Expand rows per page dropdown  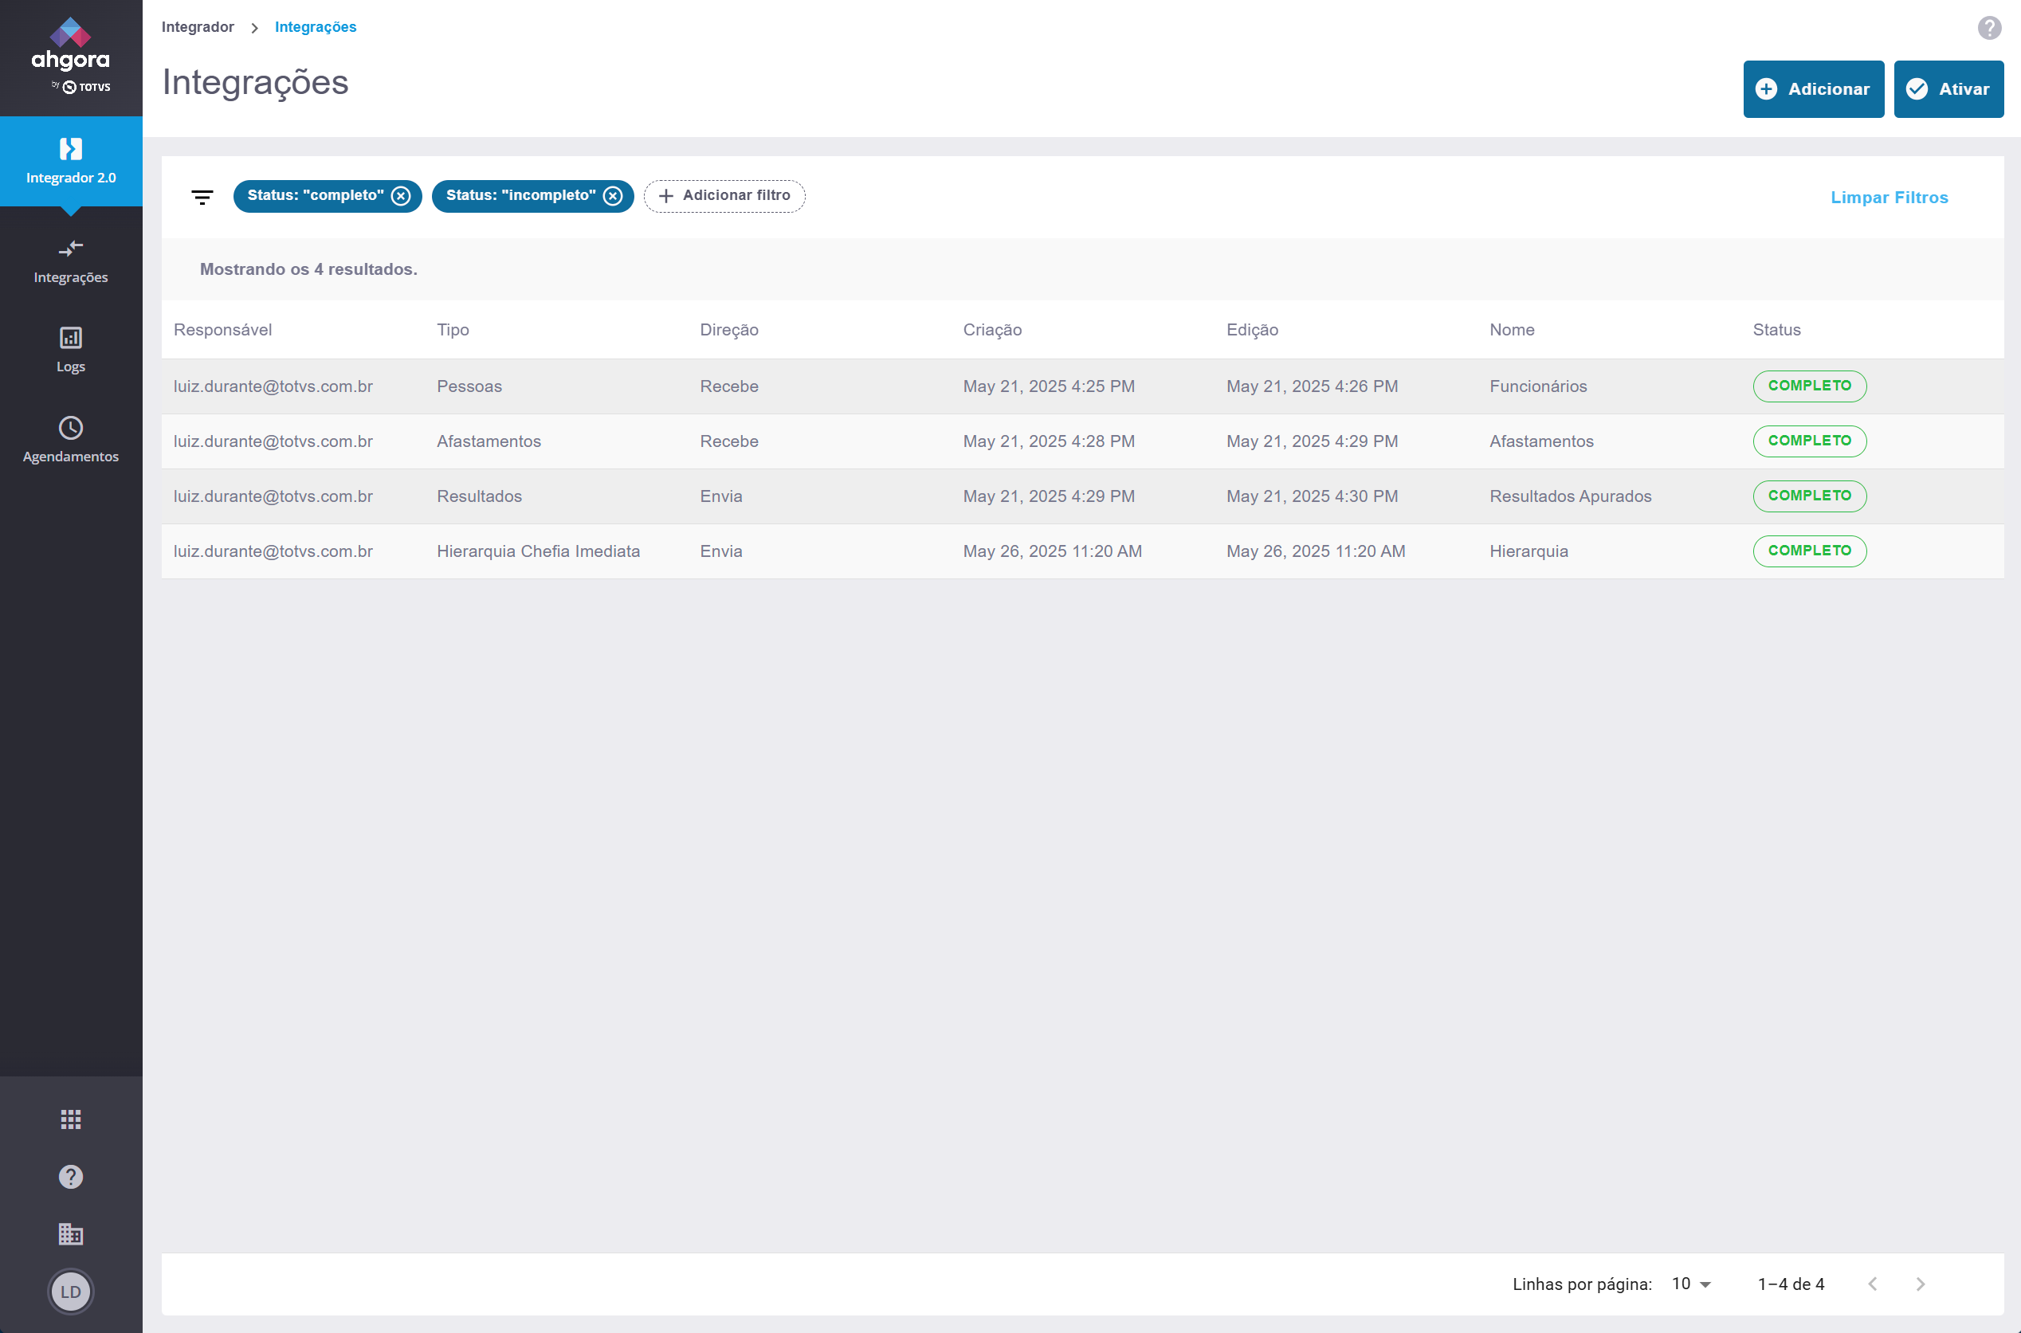click(x=1691, y=1284)
